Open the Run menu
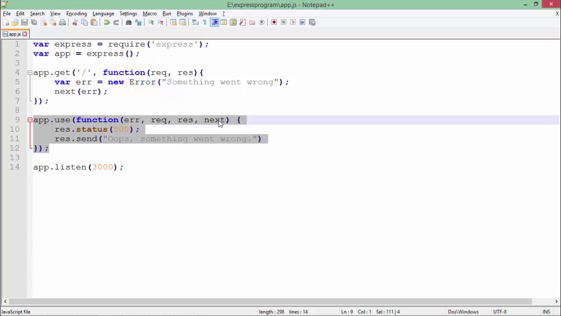 point(167,14)
